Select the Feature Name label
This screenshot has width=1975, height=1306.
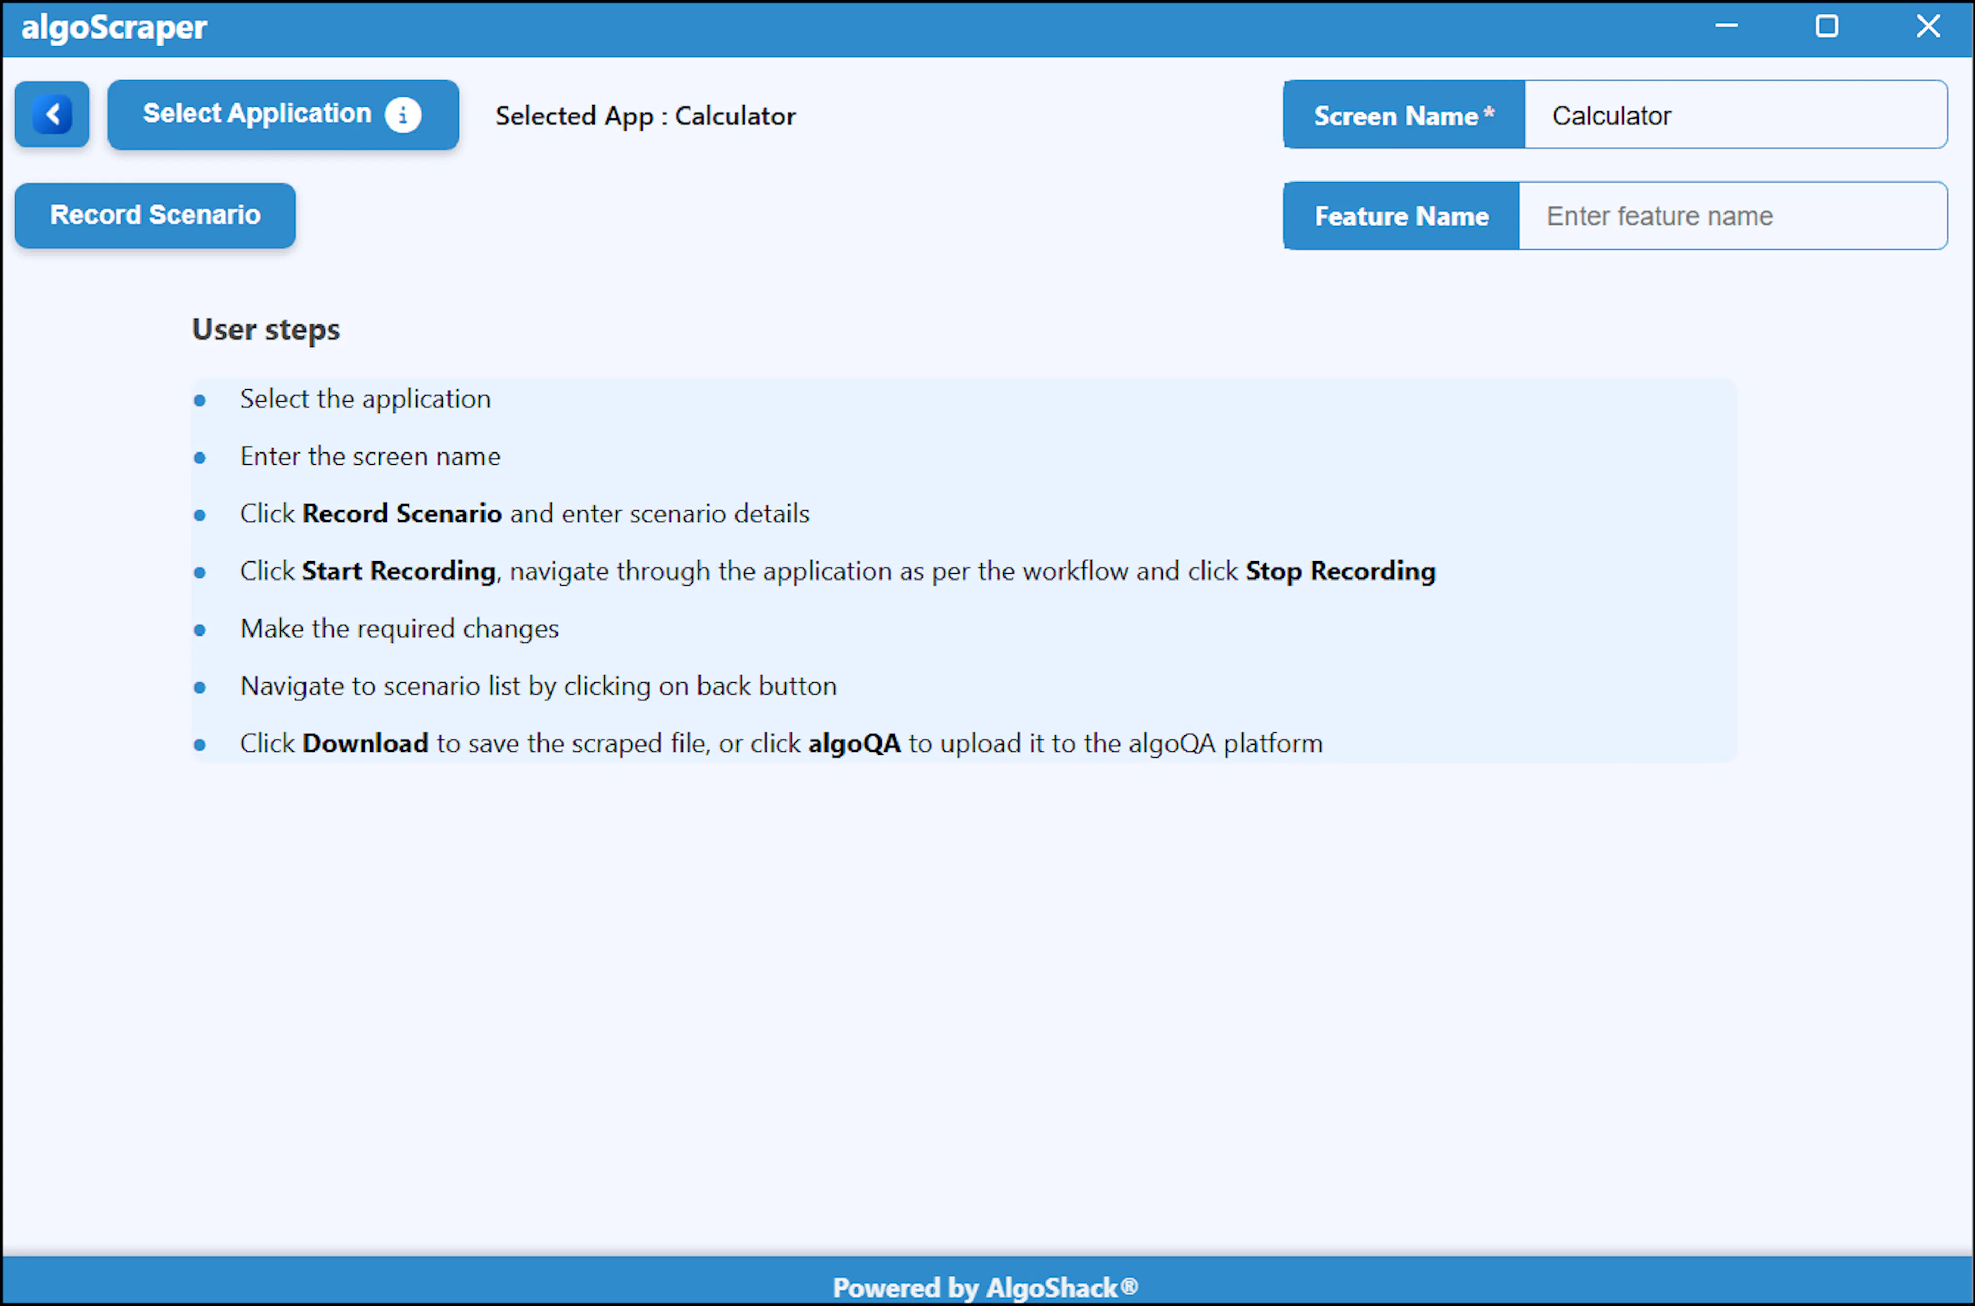pos(1402,216)
